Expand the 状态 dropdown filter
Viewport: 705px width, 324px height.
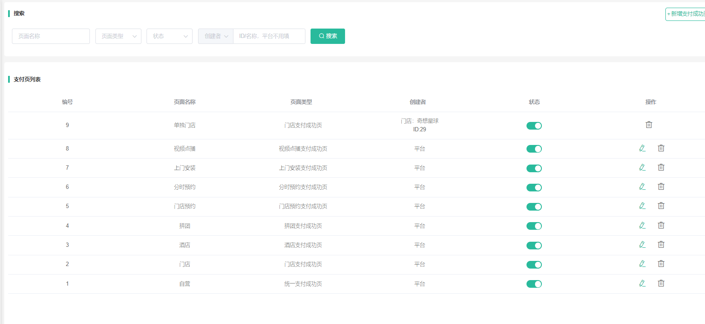point(170,36)
